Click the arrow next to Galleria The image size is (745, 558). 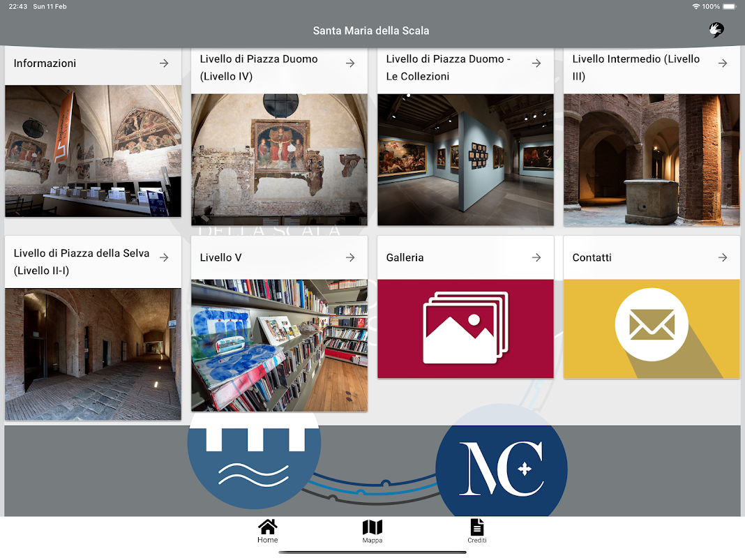coord(536,257)
